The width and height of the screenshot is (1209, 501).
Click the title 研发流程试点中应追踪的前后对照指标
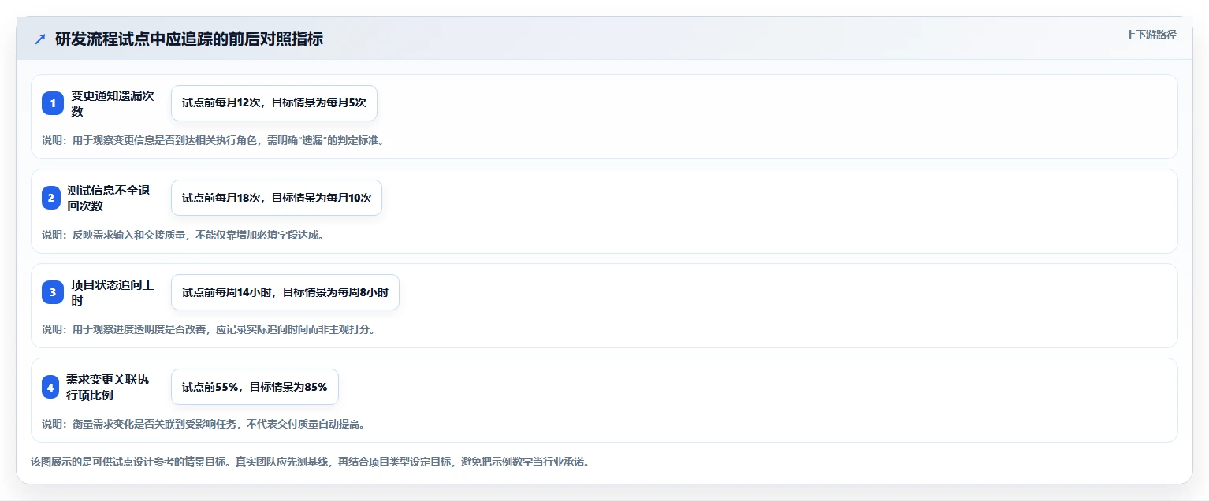point(189,39)
